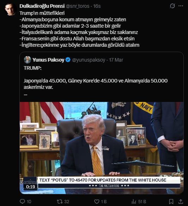This screenshot has height=206, width=188.
Task: Expand quoted tweet truncated ellipsis text
Action: coord(26,95)
